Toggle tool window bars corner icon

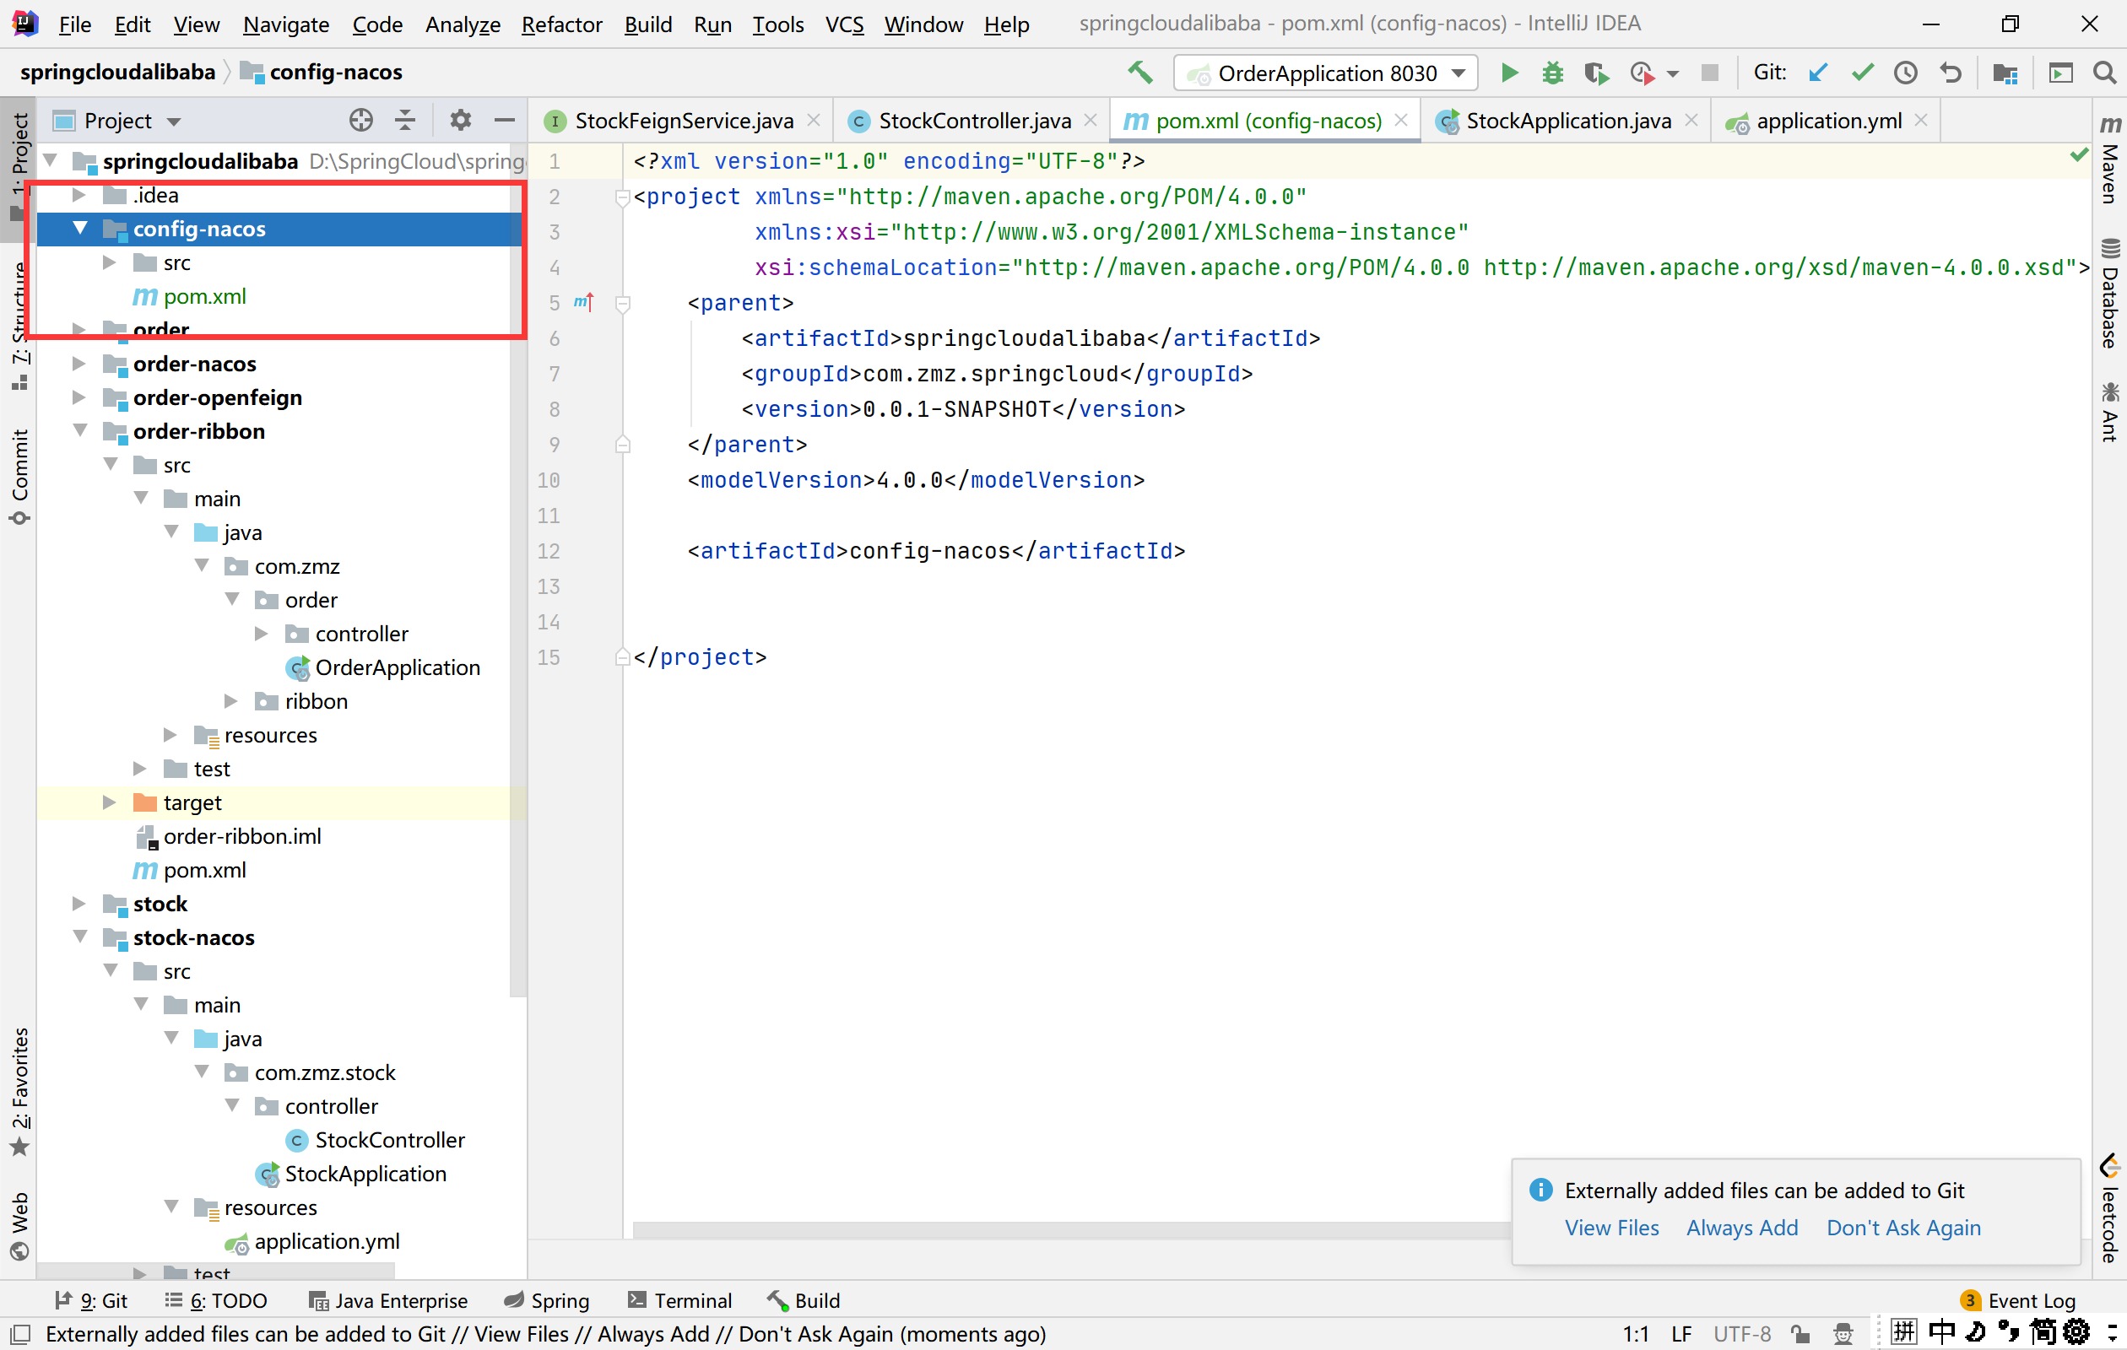[x=19, y=1333]
